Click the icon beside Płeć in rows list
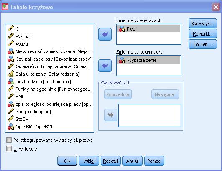 coord(122,29)
